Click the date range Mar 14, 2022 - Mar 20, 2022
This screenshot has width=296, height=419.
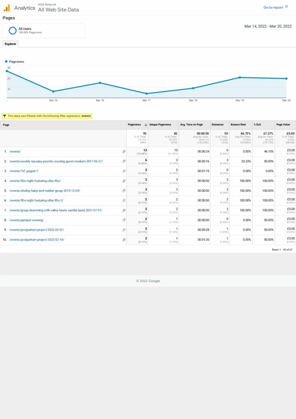click(268, 26)
